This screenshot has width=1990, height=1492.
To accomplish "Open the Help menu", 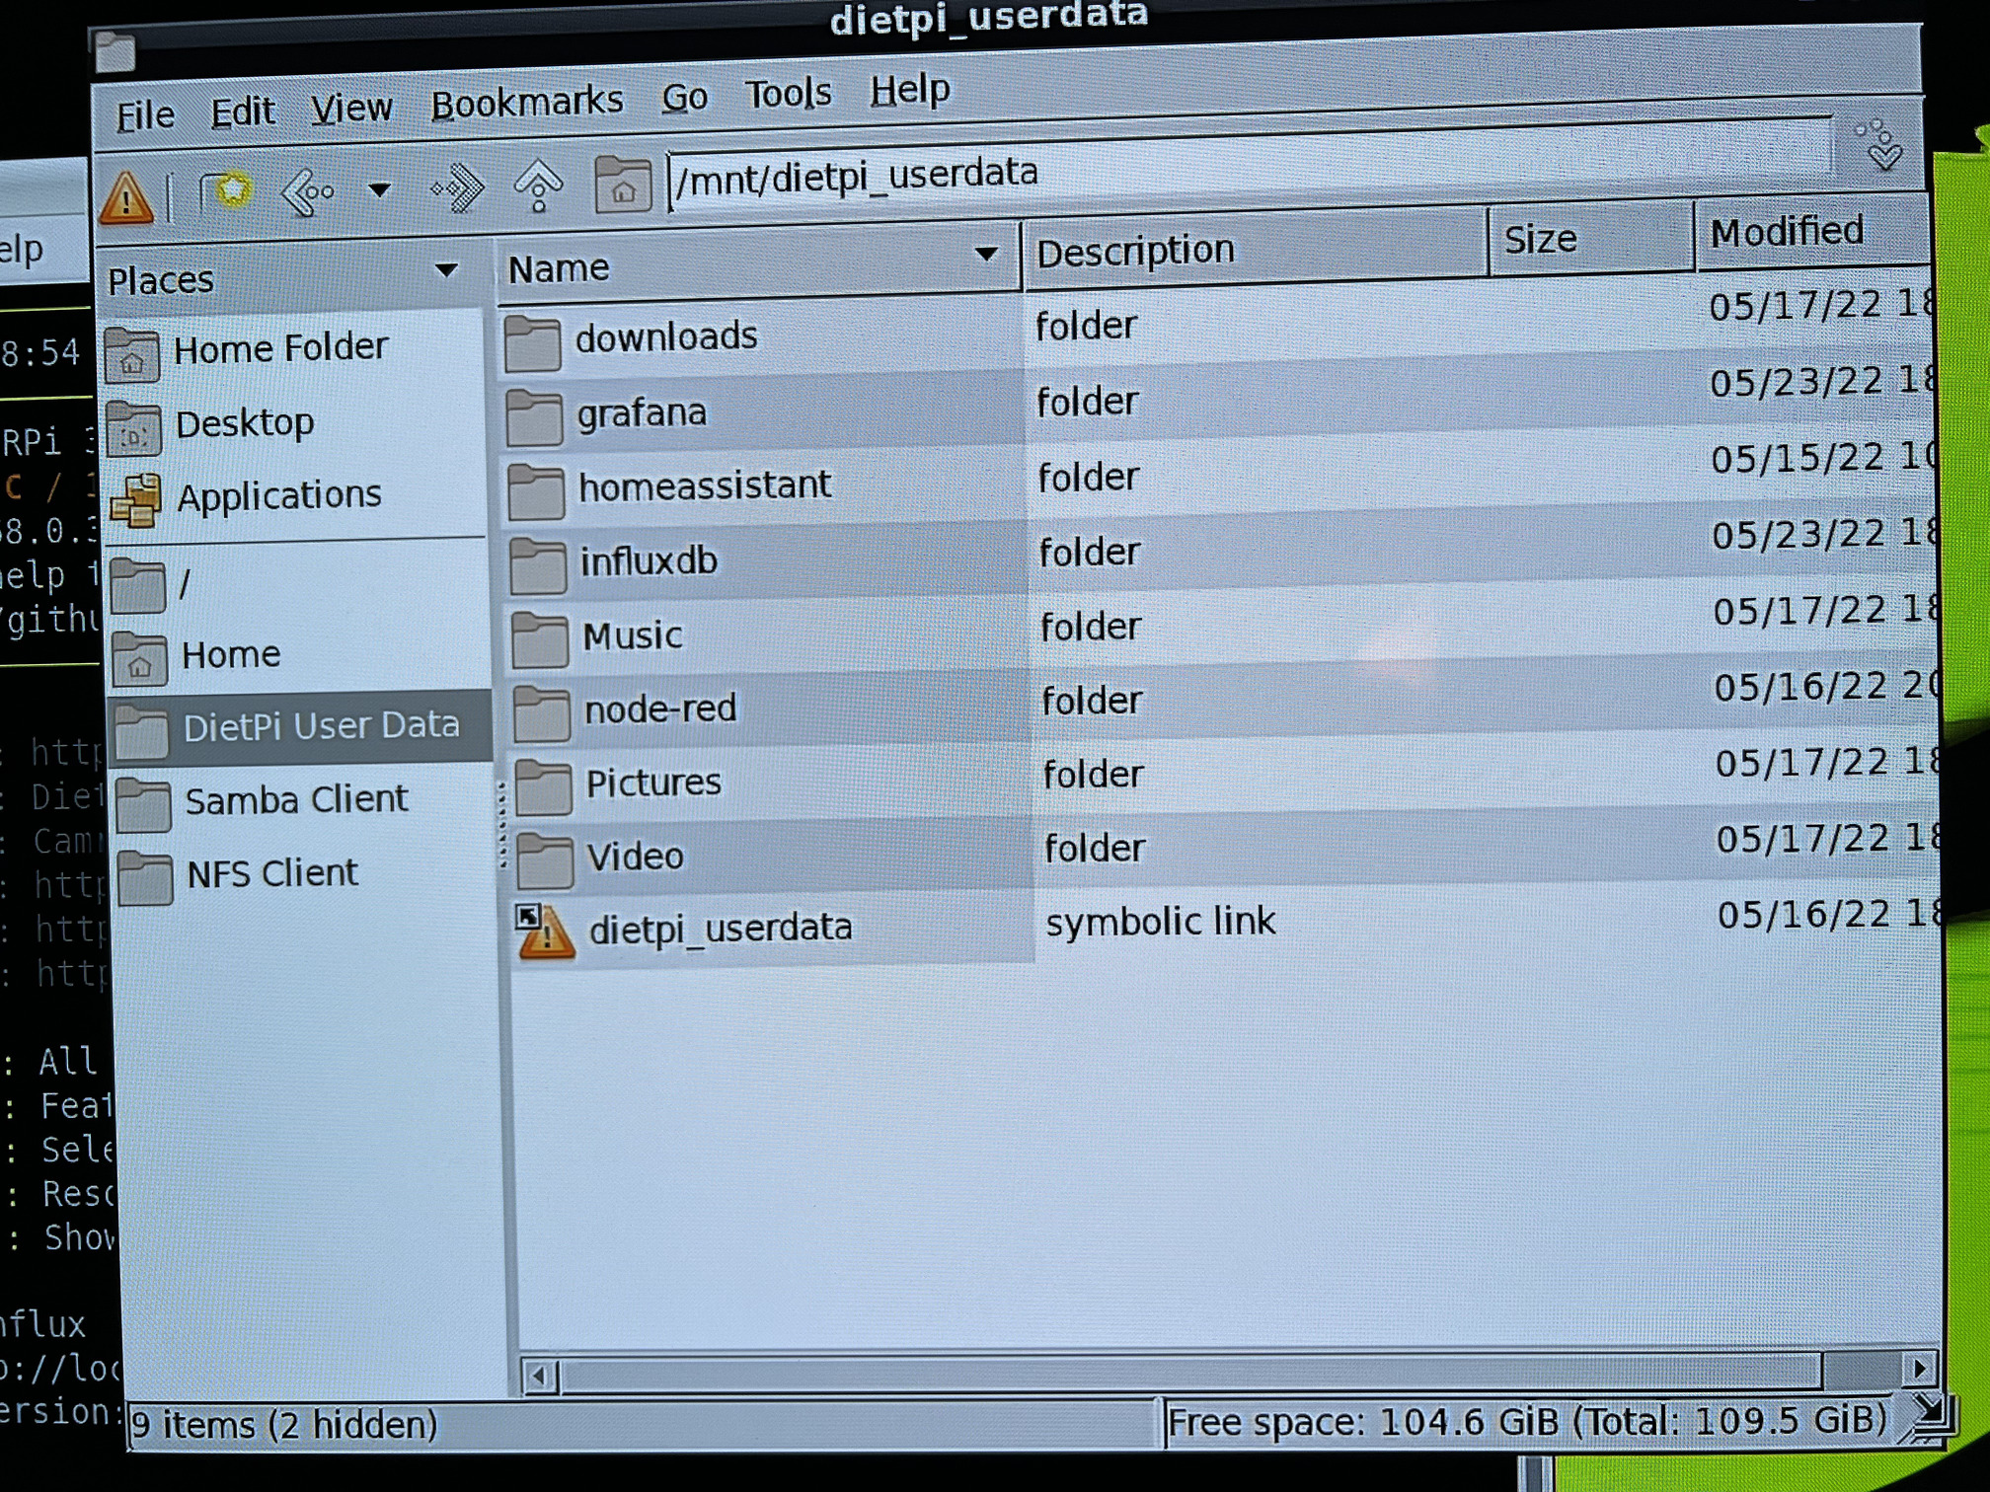I will coord(909,90).
